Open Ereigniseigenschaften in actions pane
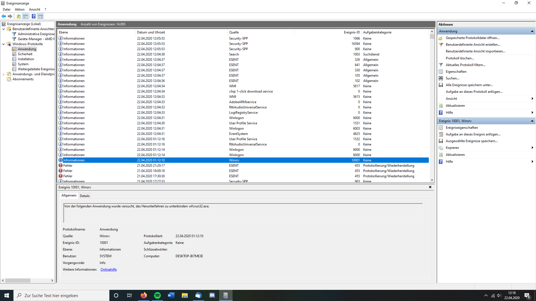Screen dimensions: 536x301 pos(461,128)
